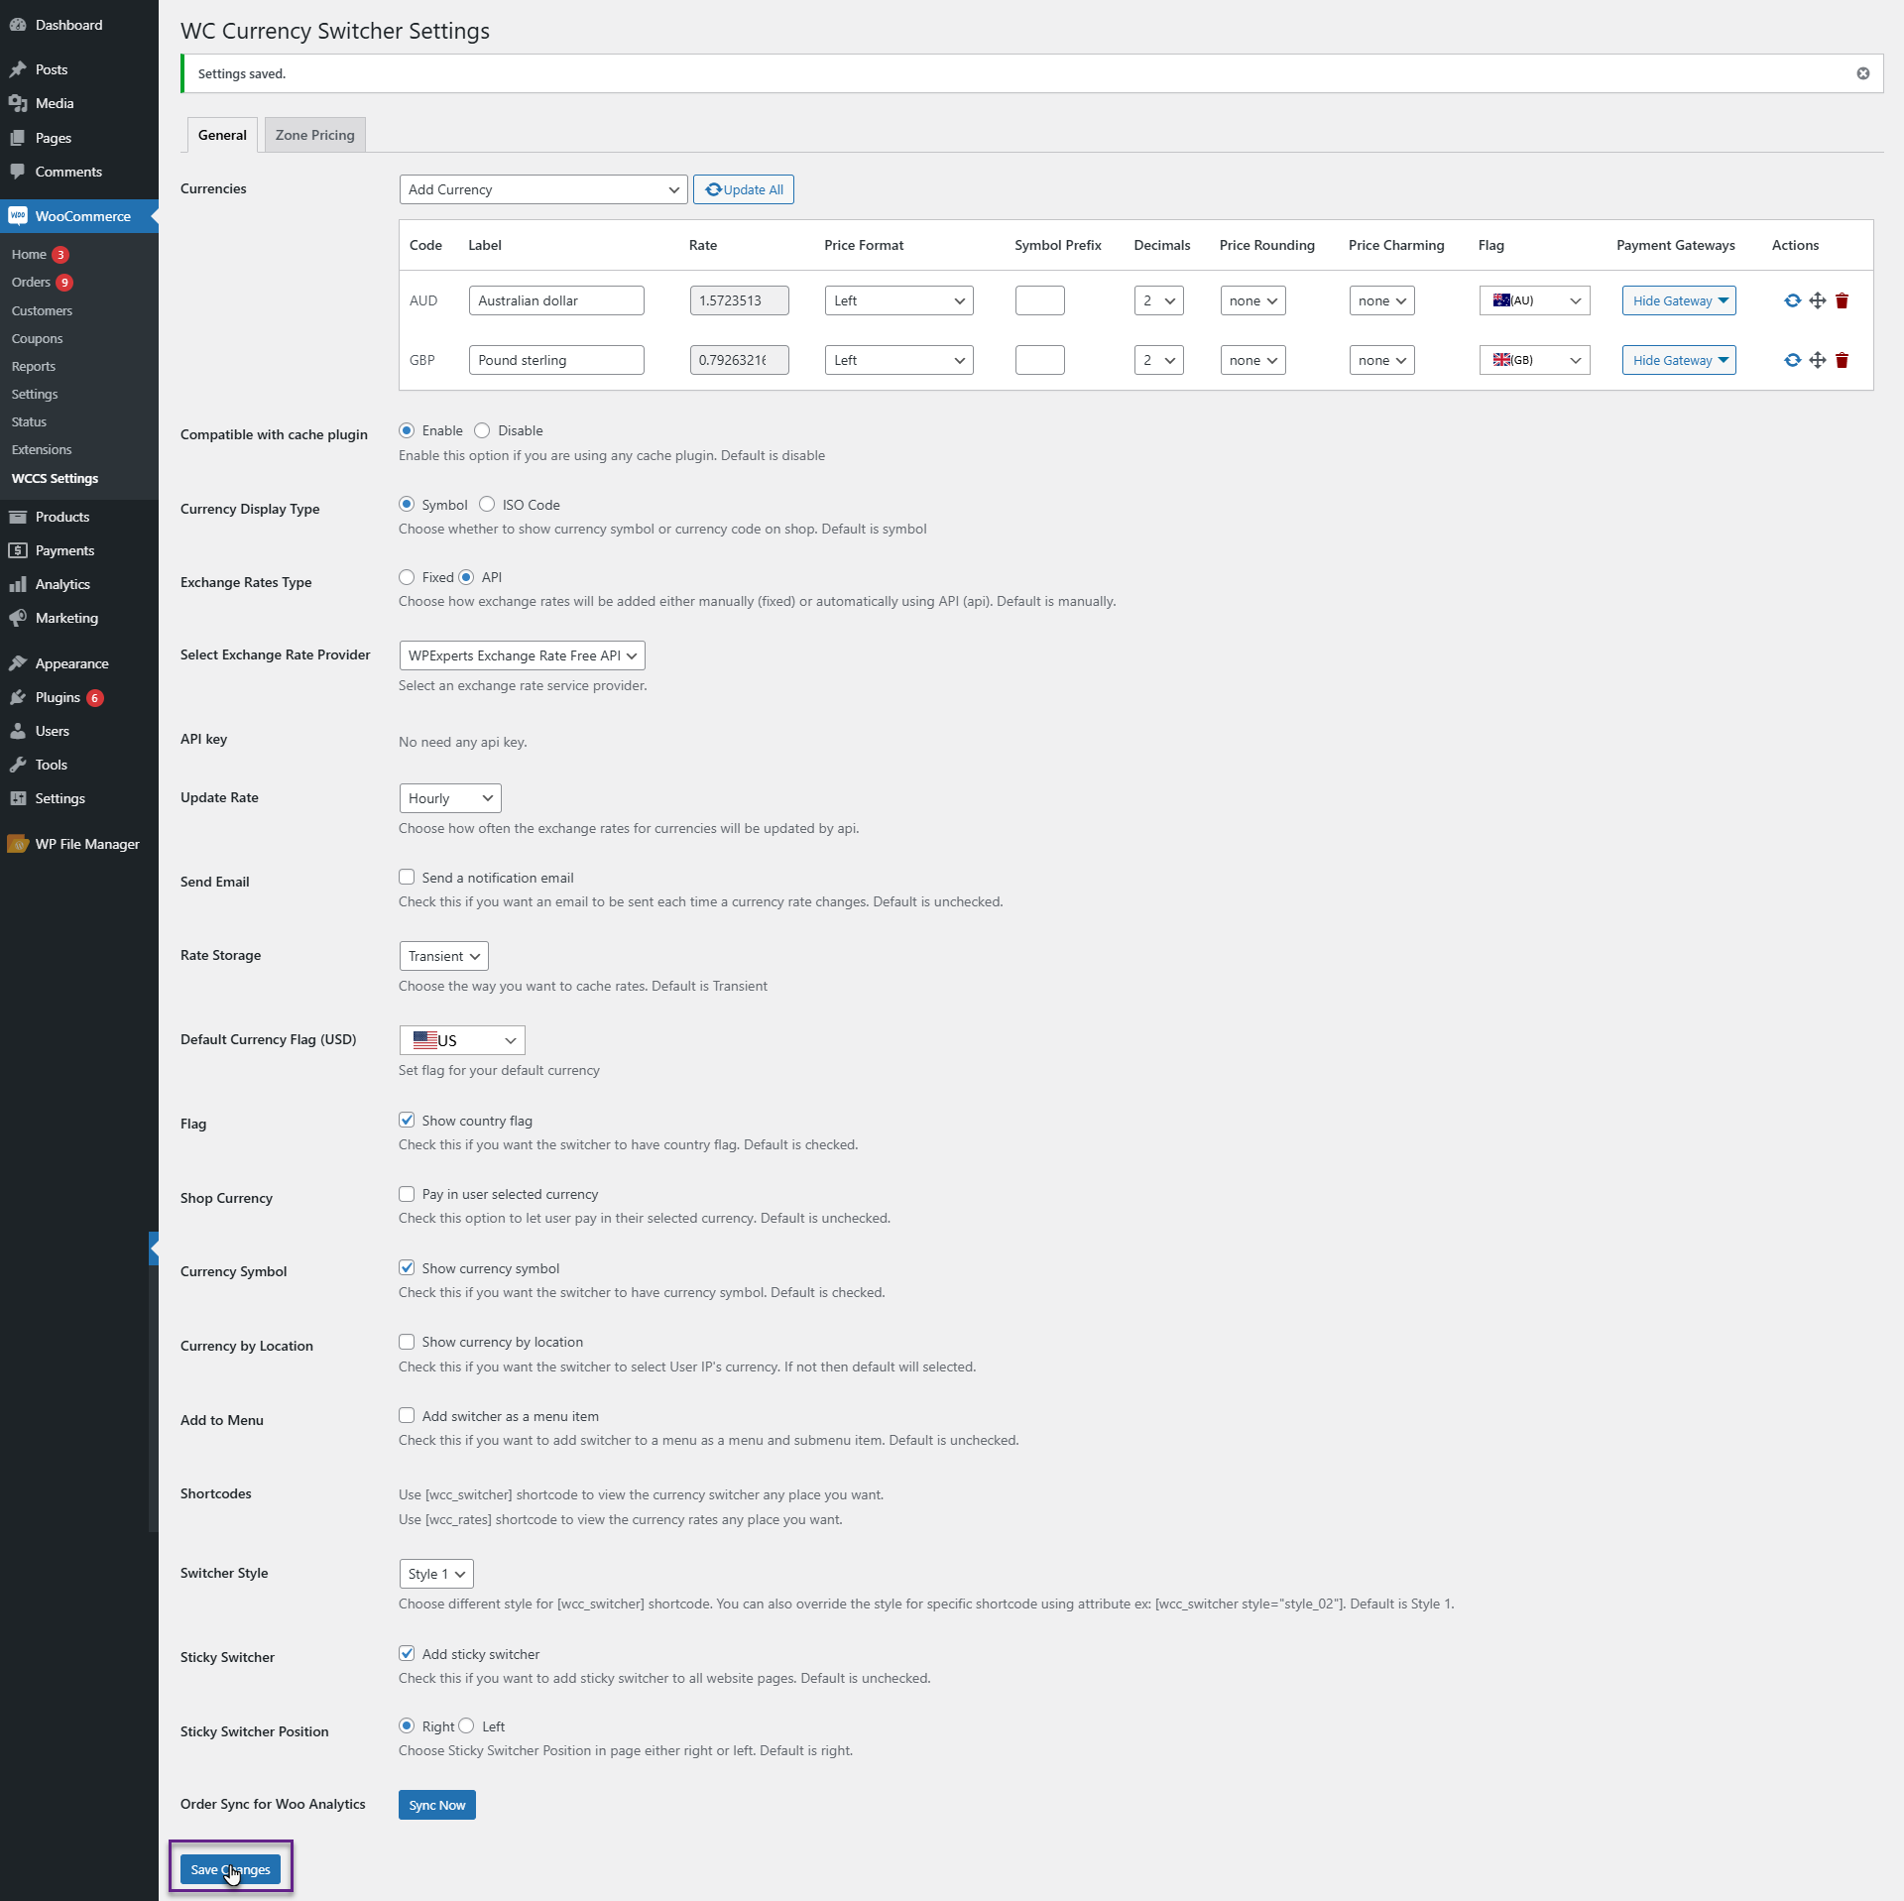
Task: Click the move handle for GBP row
Action: pyautogui.click(x=1818, y=360)
